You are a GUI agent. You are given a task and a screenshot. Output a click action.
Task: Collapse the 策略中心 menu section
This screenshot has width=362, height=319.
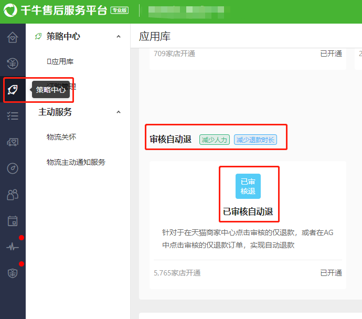click(119, 36)
